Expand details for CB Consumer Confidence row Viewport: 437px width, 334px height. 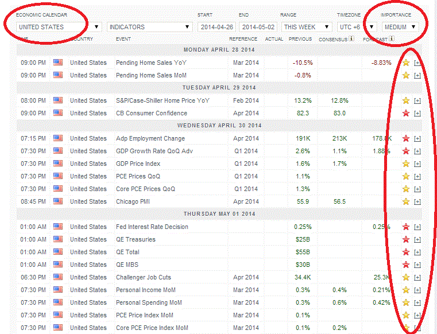417,114
